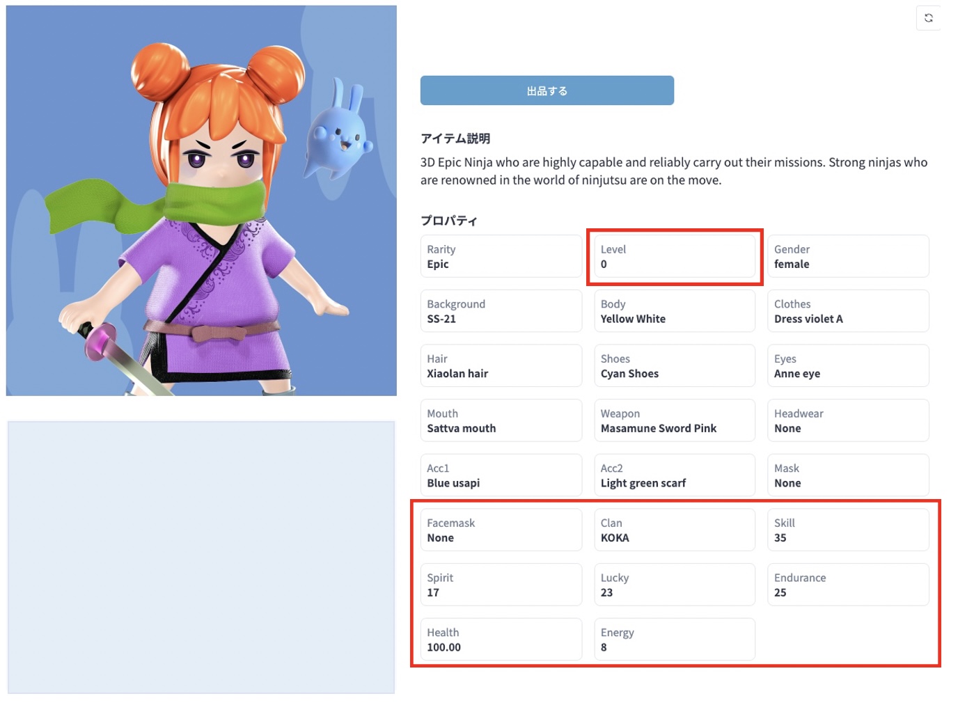The width and height of the screenshot is (958, 703).
Task: Click the empty light-blue panel below image
Action: pos(201,557)
